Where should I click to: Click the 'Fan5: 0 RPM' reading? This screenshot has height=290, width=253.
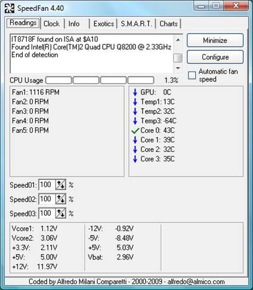(x=30, y=130)
